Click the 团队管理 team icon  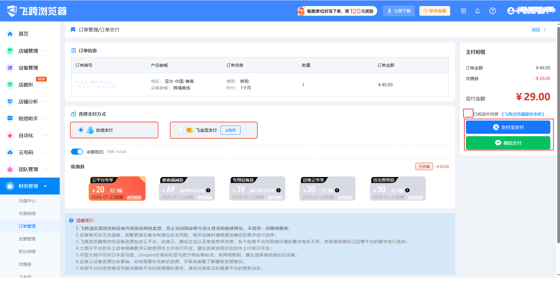click(10, 169)
